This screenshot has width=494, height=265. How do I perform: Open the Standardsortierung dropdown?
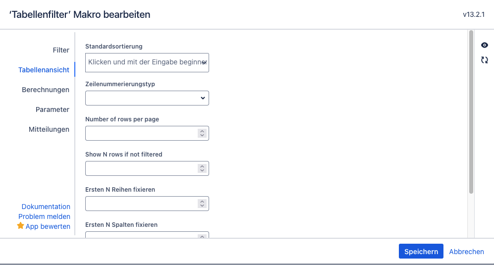coord(147,62)
